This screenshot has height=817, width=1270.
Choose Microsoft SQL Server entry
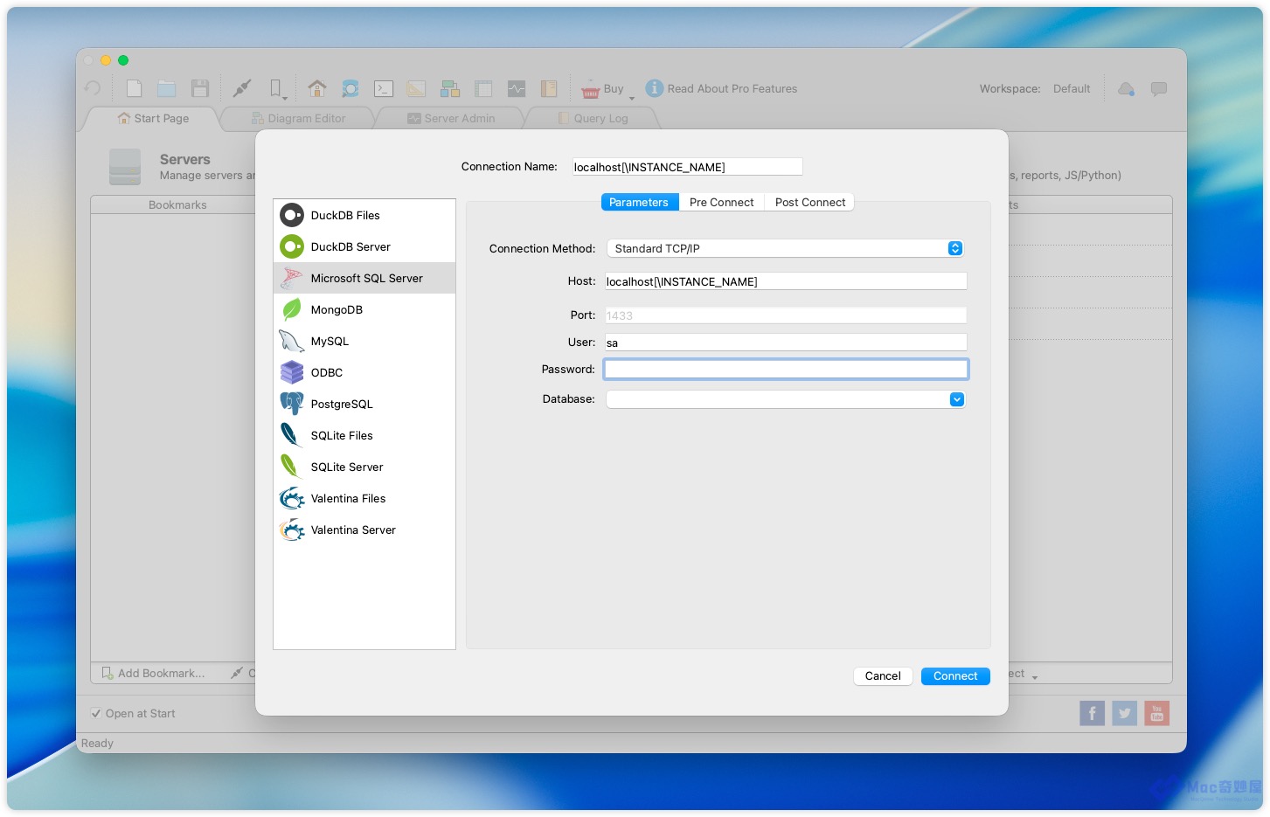(x=364, y=278)
